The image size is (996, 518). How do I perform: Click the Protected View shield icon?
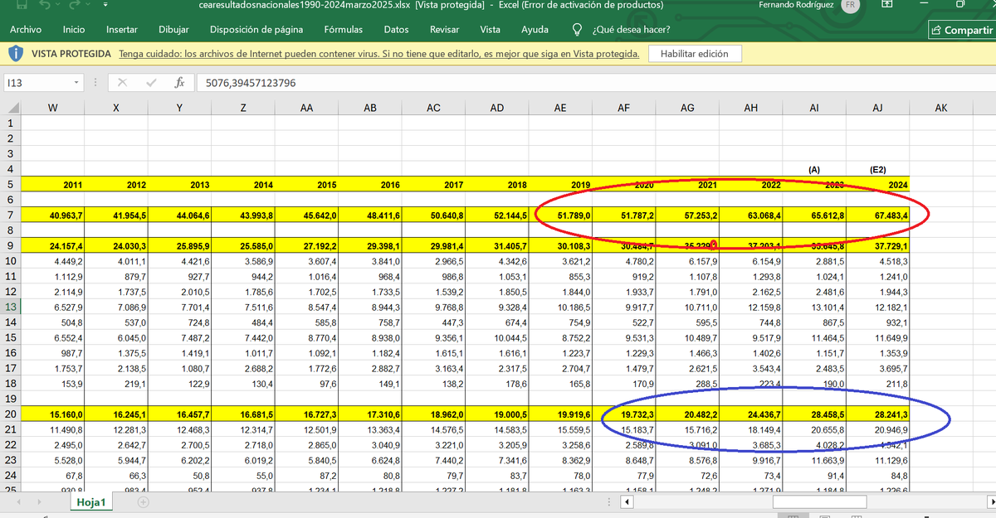(x=15, y=54)
